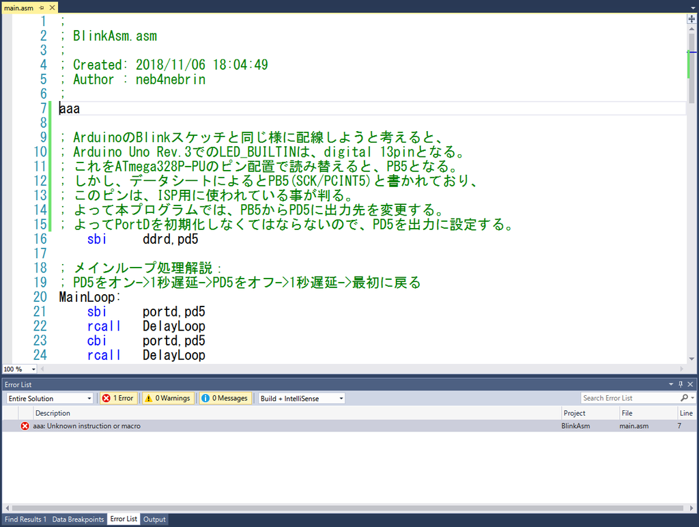
Task: Close the Error List panel
Action: [691, 384]
